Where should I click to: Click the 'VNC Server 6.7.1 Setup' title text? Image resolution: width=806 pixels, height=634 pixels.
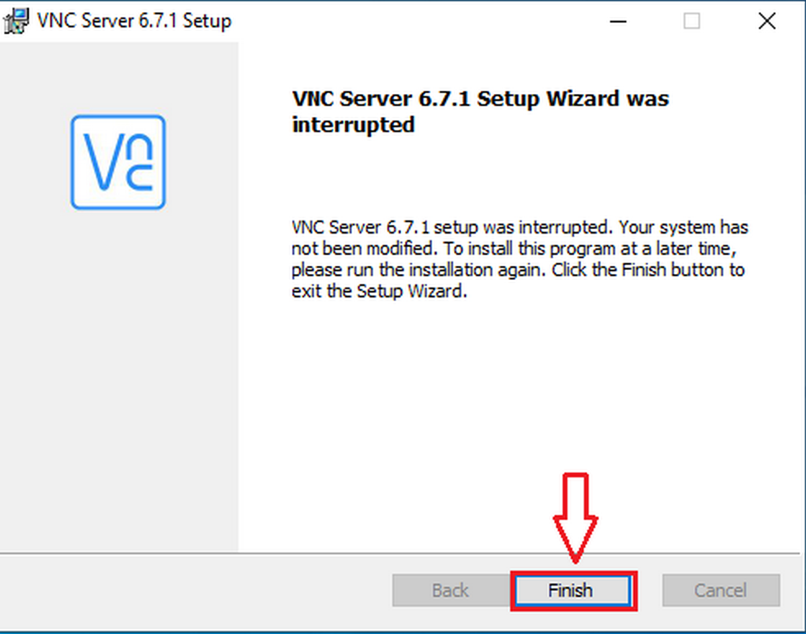coord(134,21)
